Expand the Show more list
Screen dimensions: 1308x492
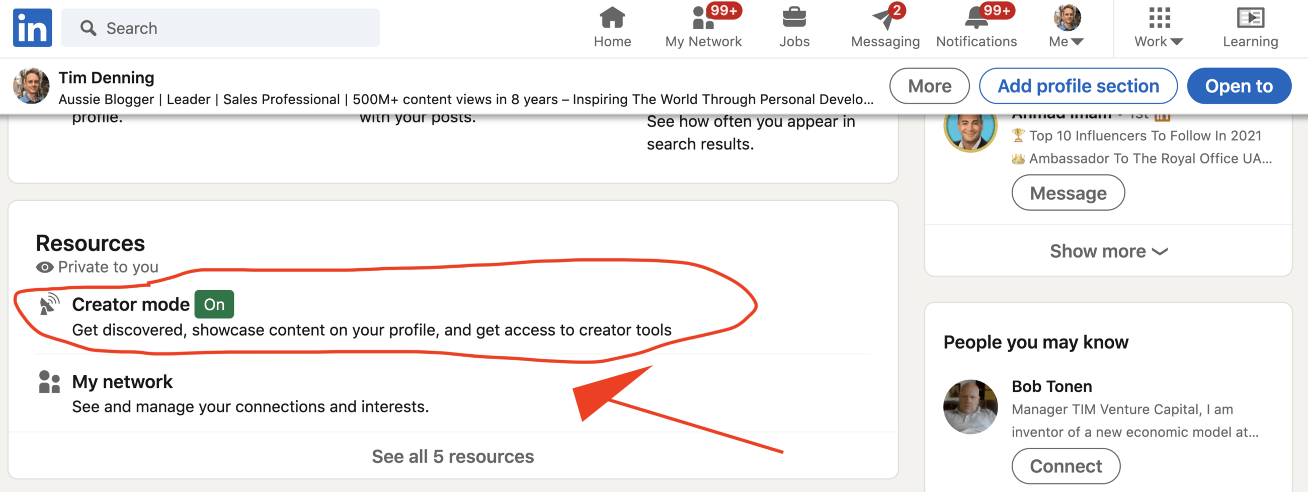[x=1108, y=252]
